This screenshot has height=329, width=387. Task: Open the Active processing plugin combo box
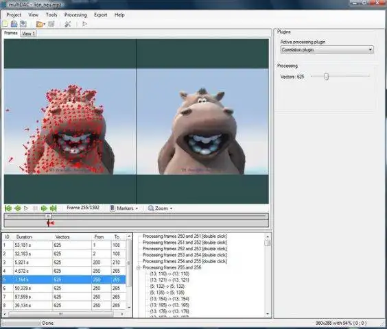coord(327,50)
